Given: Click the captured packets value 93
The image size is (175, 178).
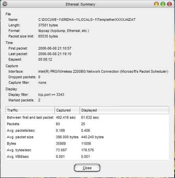Looking at the screenshot, I should [58, 124].
